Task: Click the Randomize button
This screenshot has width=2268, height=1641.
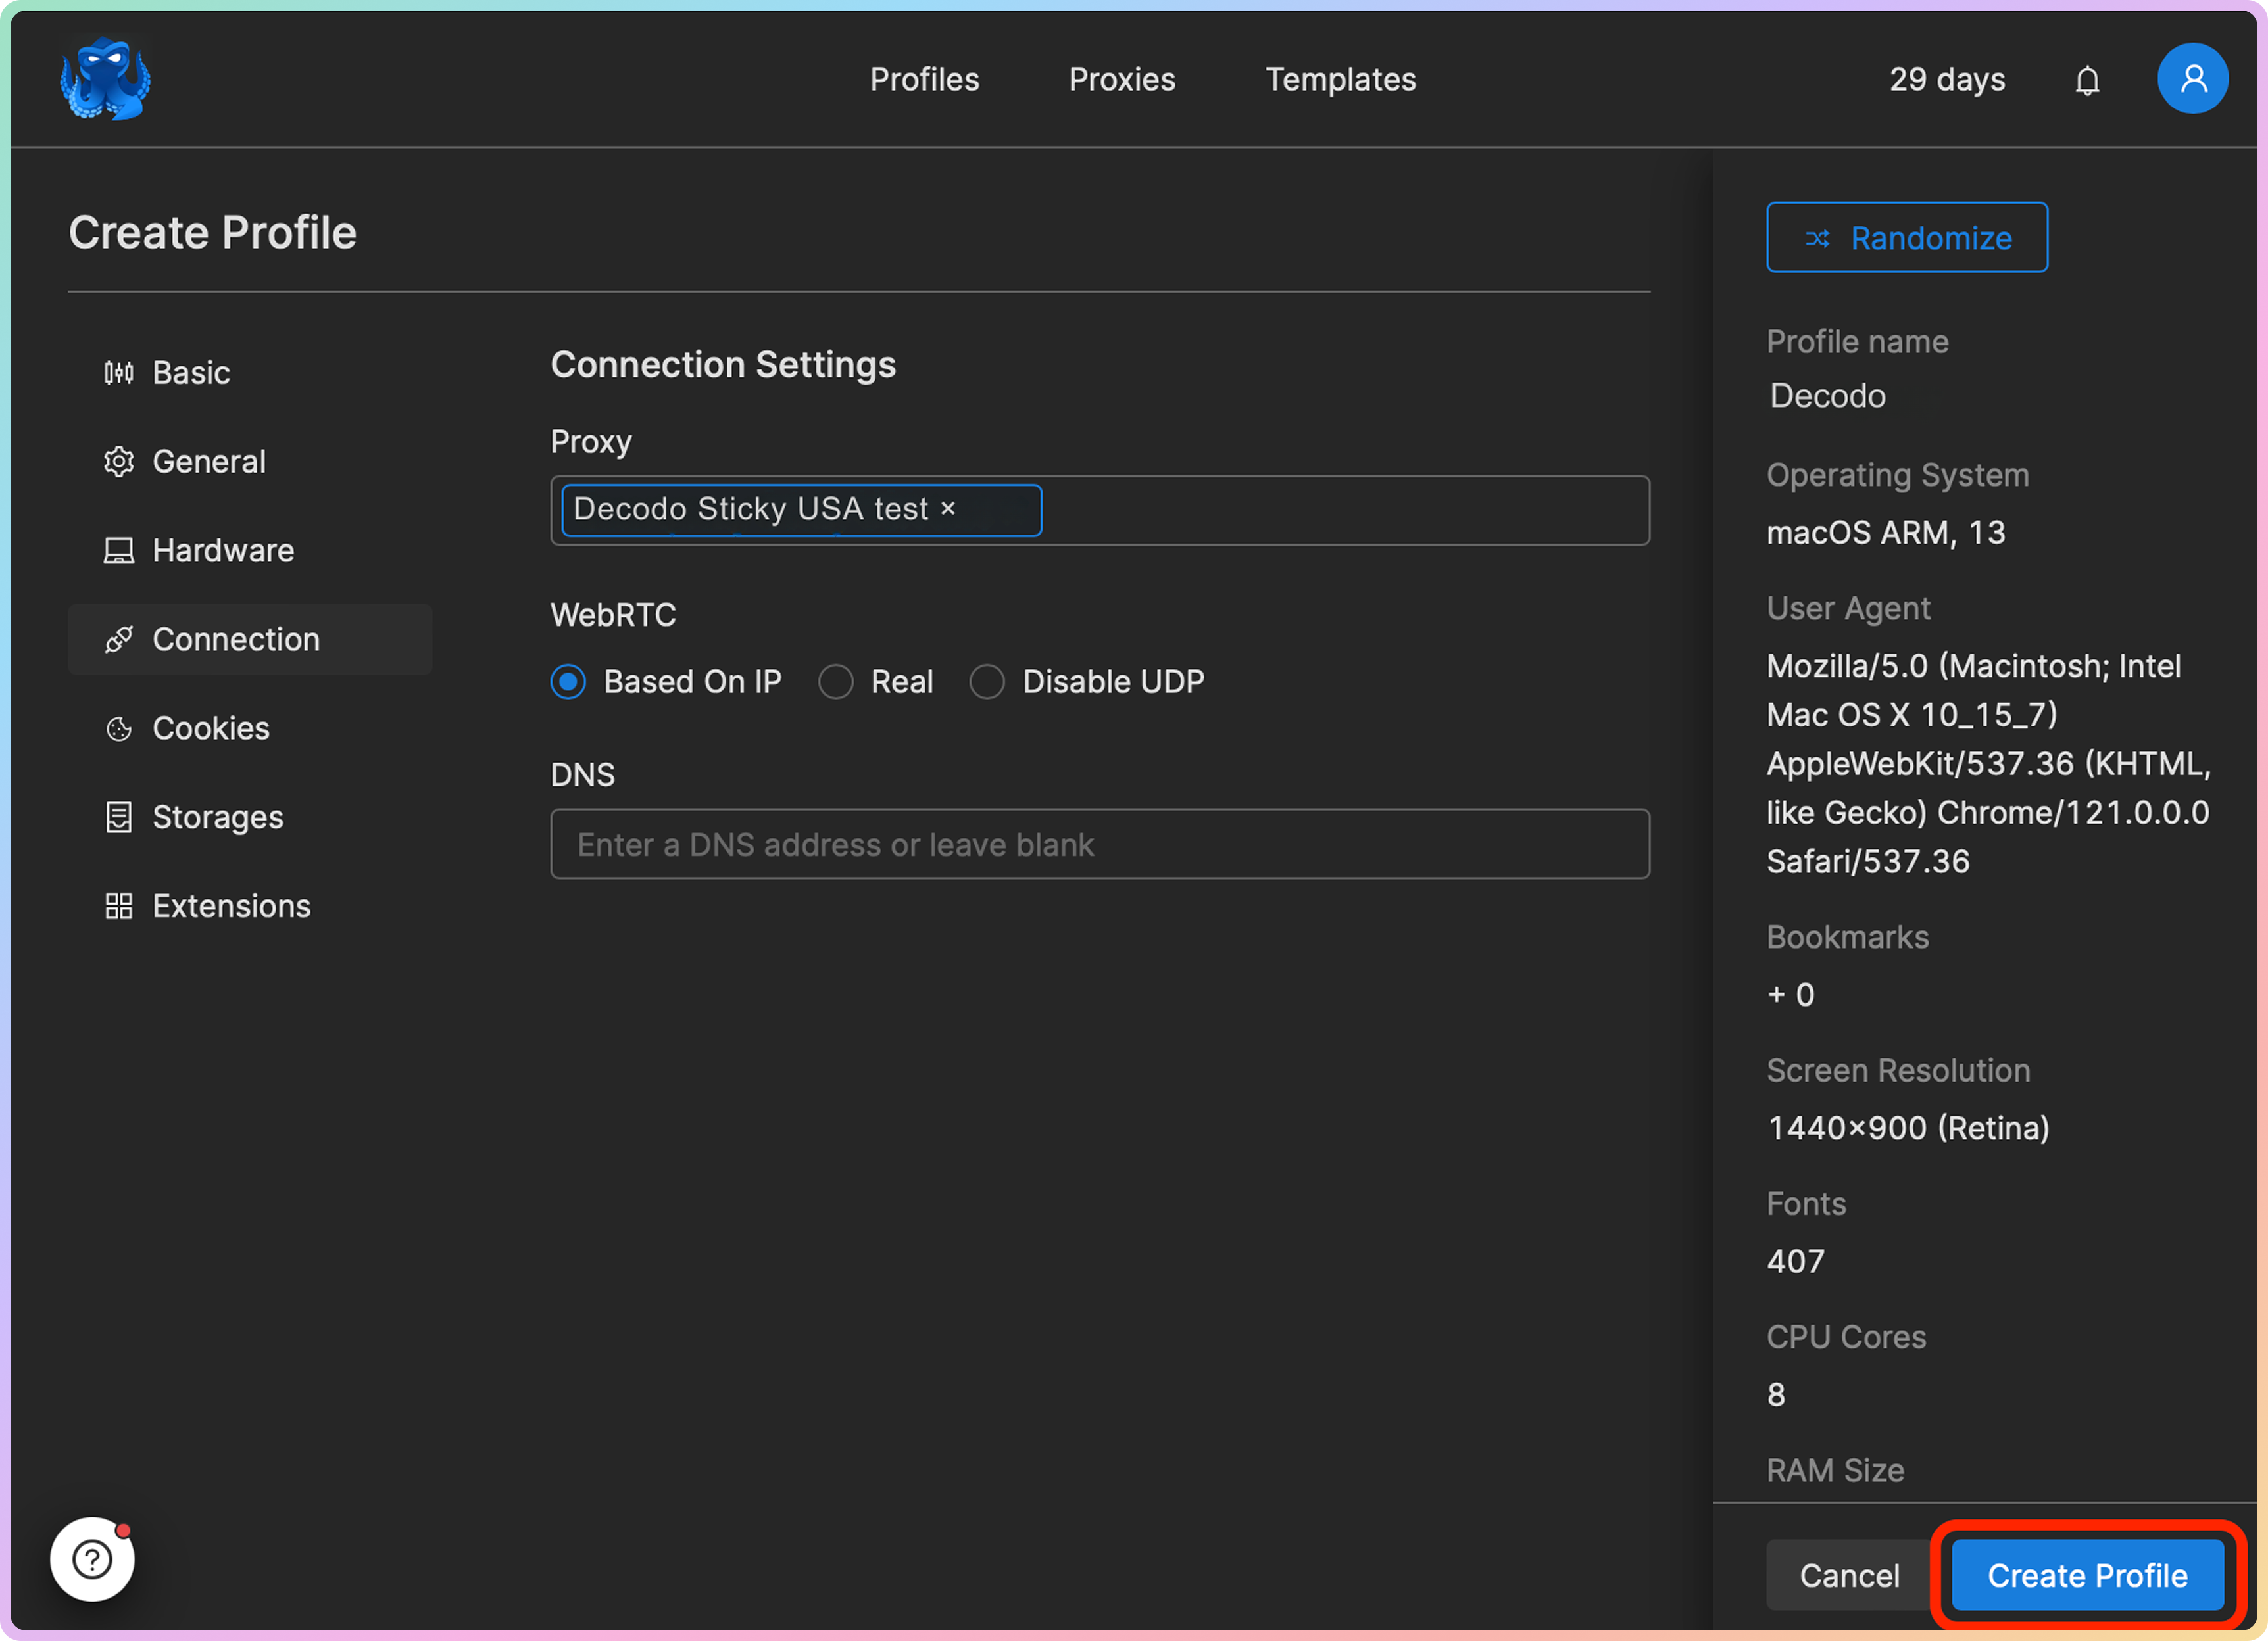Action: click(1906, 238)
